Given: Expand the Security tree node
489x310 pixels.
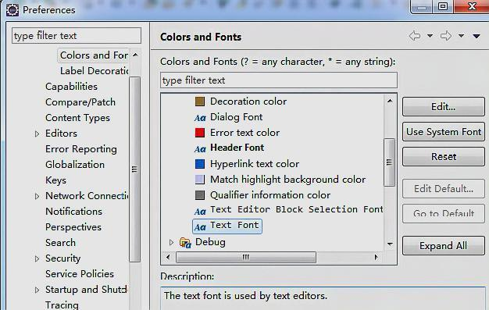Looking at the screenshot, I should (37, 258).
